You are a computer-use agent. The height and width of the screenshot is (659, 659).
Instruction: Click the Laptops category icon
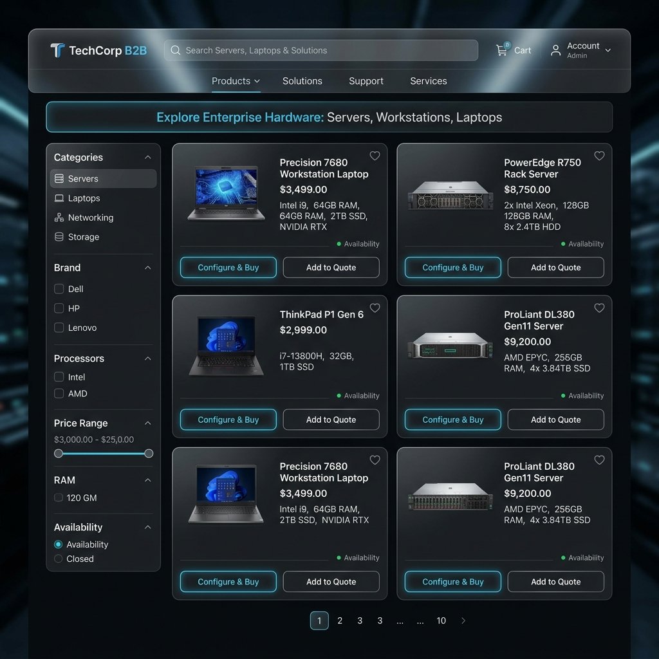pyautogui.click(x=59, y=198)
